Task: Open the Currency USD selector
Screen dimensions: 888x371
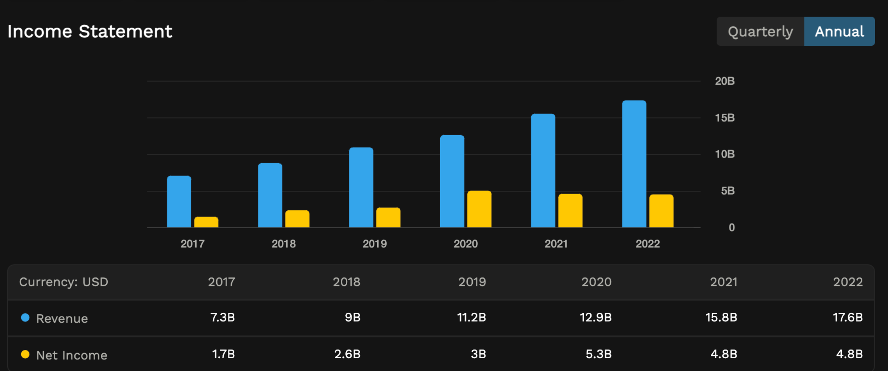Action: (x=63, y=282)
